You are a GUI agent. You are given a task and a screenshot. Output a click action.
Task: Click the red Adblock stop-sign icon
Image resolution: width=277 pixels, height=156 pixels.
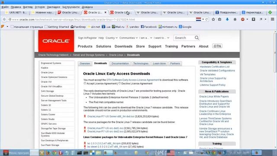pos(243,19)
